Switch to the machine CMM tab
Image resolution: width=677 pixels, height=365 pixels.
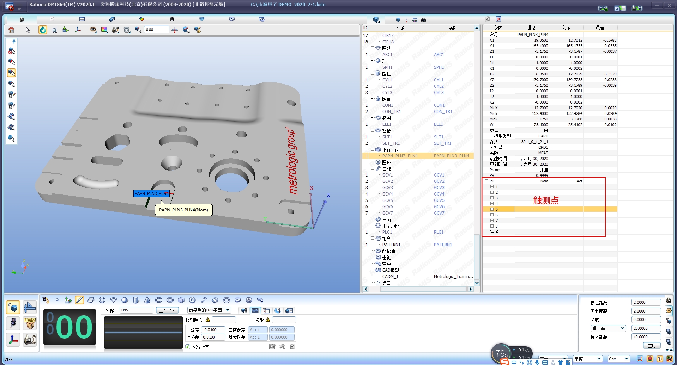(x=22, y=19)
